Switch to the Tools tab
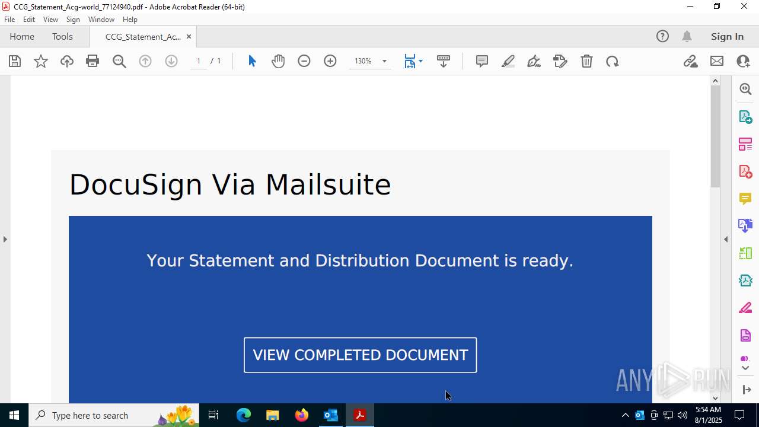 point(62,37)
